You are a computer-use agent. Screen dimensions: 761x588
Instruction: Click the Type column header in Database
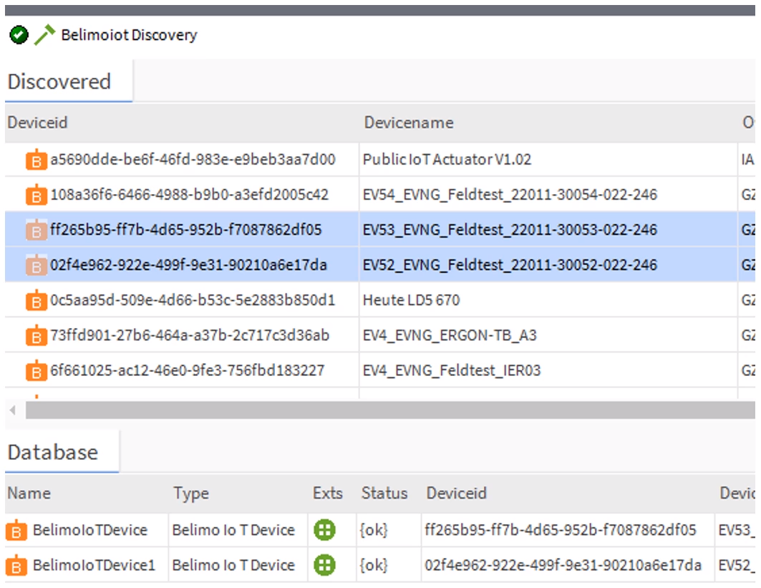pos(191,493)
